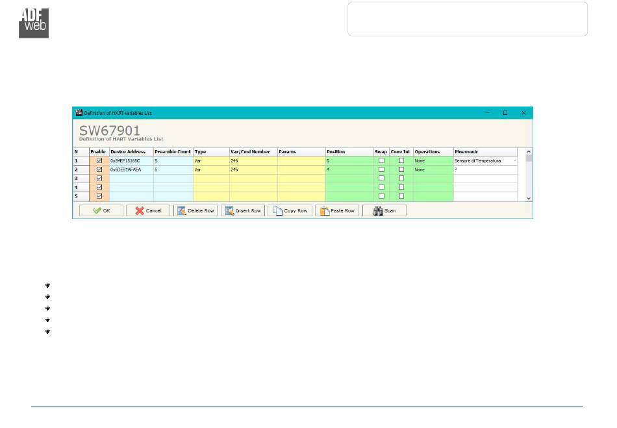
Task: Select the Conv Int column header
Action: click(401, 152)
